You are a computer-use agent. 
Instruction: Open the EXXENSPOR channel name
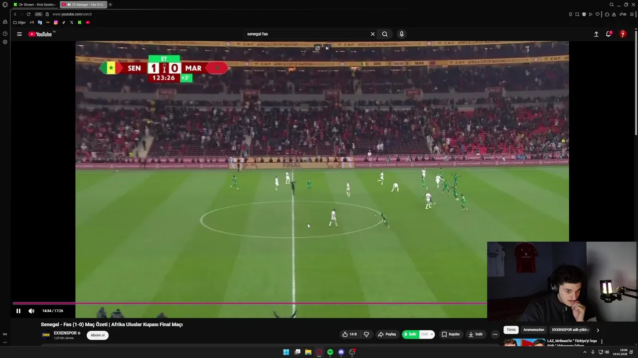point(65,333)
